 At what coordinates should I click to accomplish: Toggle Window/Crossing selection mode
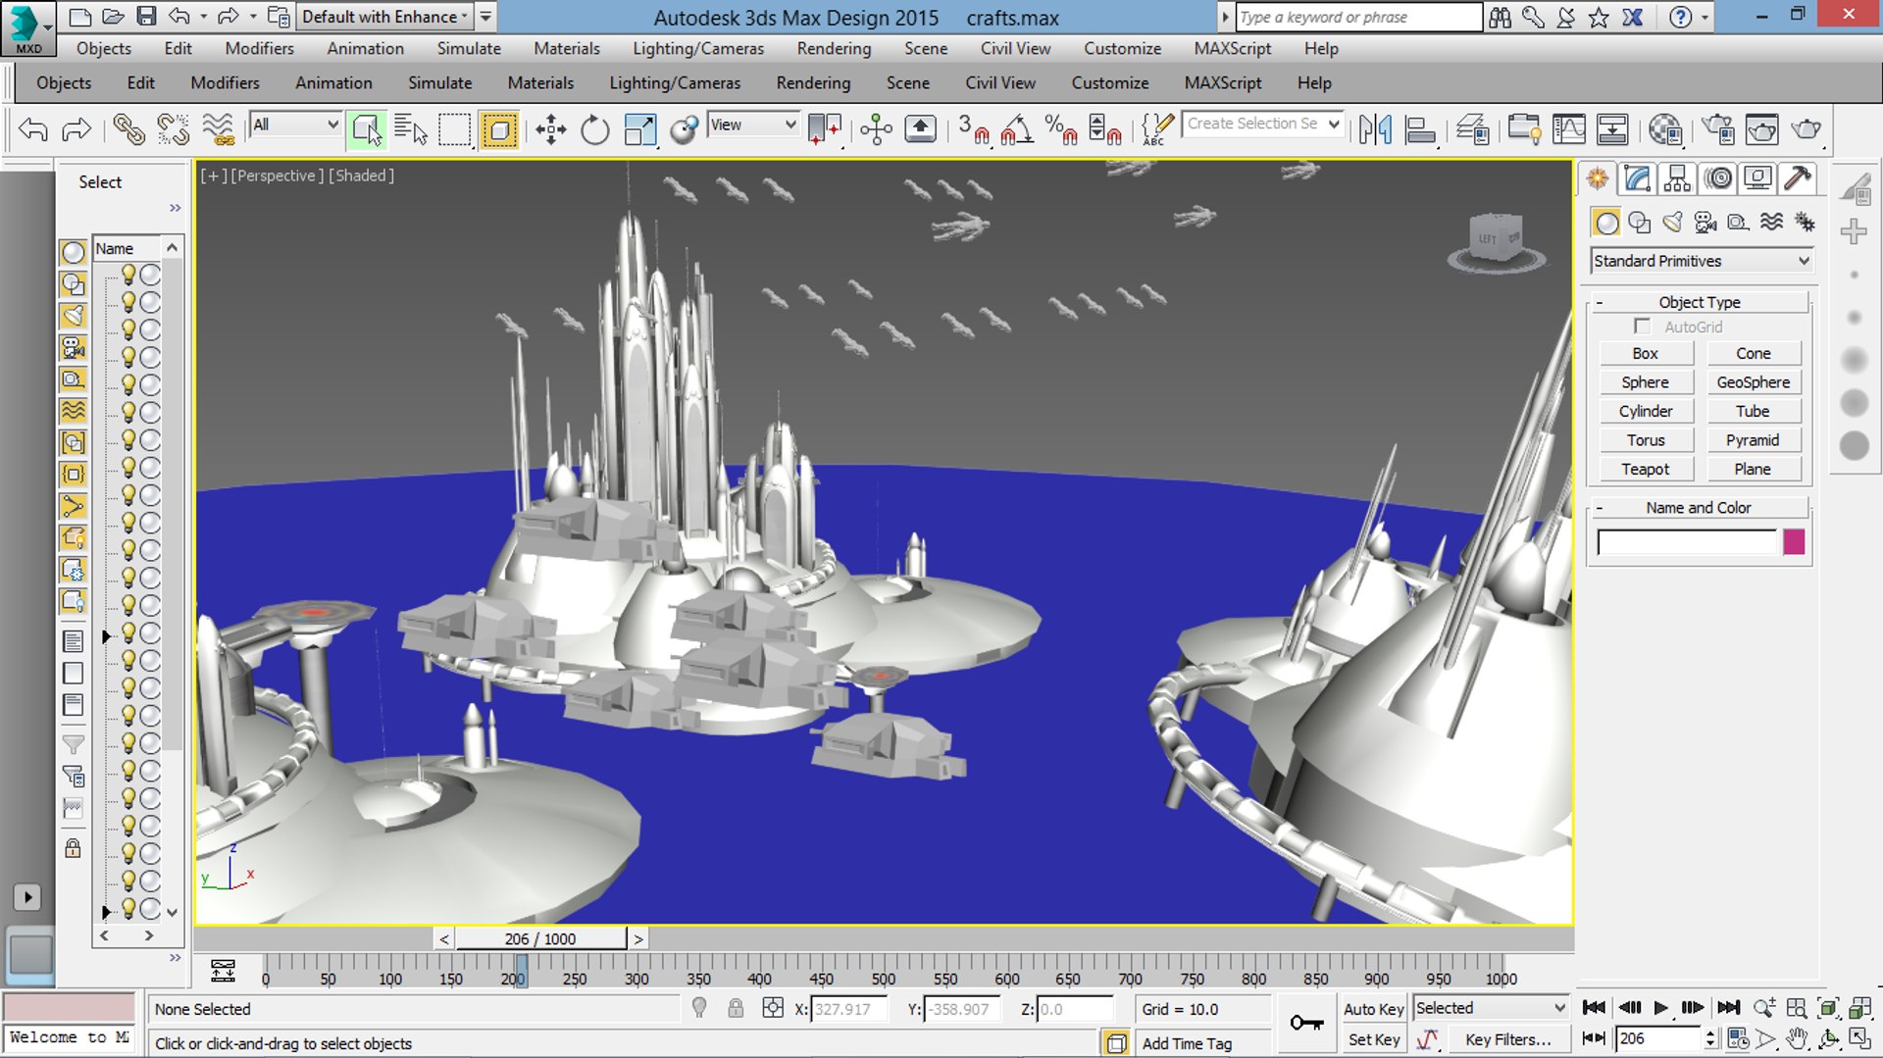click(499, 129)
